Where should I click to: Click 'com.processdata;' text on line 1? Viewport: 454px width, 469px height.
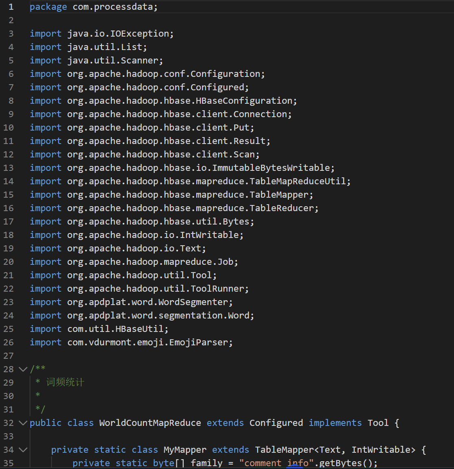click(x=115, y=7)
